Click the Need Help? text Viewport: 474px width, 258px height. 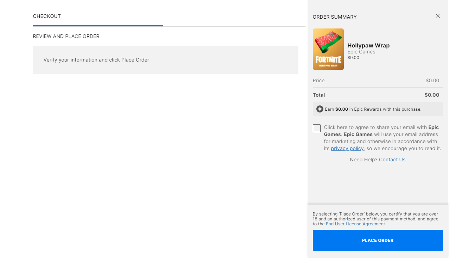pos(364,160)
